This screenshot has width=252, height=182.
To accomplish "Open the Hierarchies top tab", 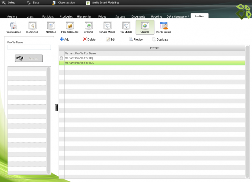I will coord(84,17).
